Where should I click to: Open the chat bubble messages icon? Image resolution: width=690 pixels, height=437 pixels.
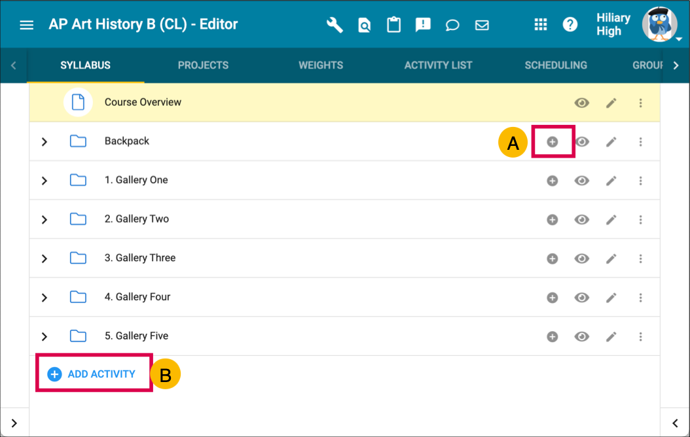click(x=452, y=25)
